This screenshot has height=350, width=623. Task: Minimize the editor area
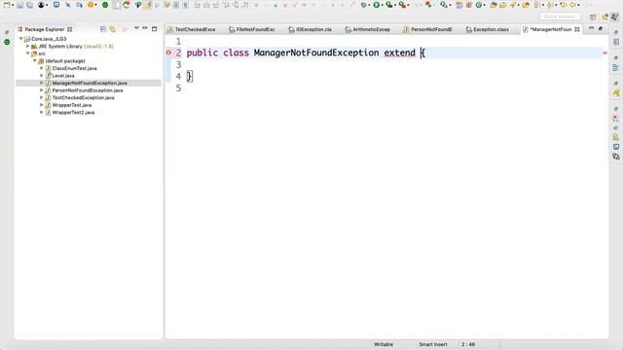coord(591,28)
